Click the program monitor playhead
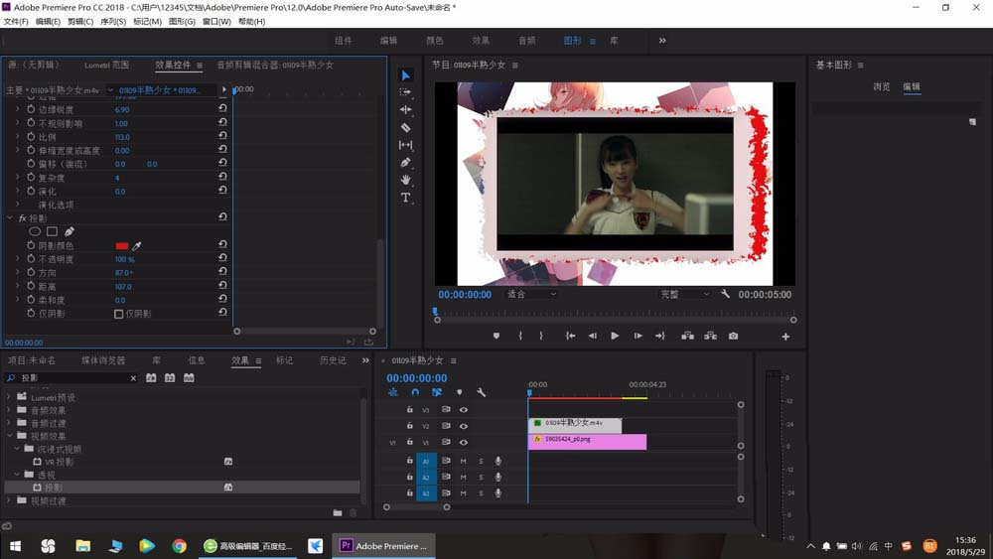 coord(435,312)
